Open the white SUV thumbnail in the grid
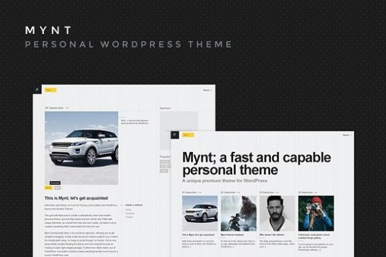386x257 pixels. [x=200, y=214]
